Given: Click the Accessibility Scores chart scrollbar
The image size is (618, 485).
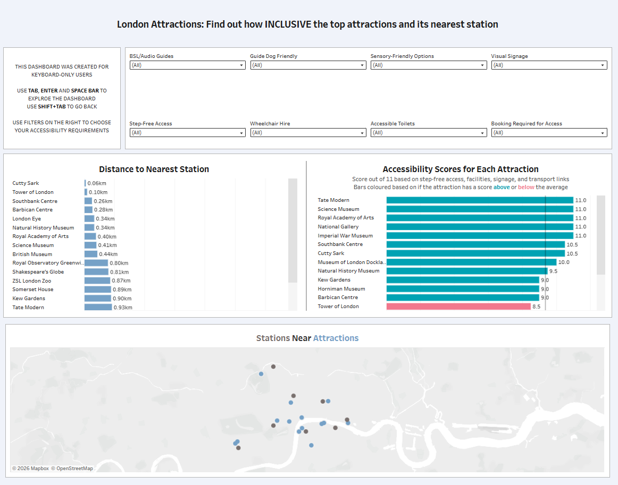Looking at the screenshot, I should (600, 235).
